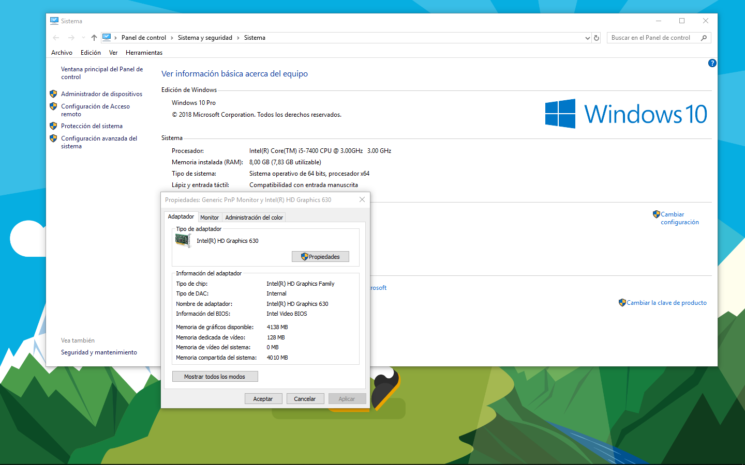Open the recent locations chevron
The image size is (745, 465).
tap(83, 38)
